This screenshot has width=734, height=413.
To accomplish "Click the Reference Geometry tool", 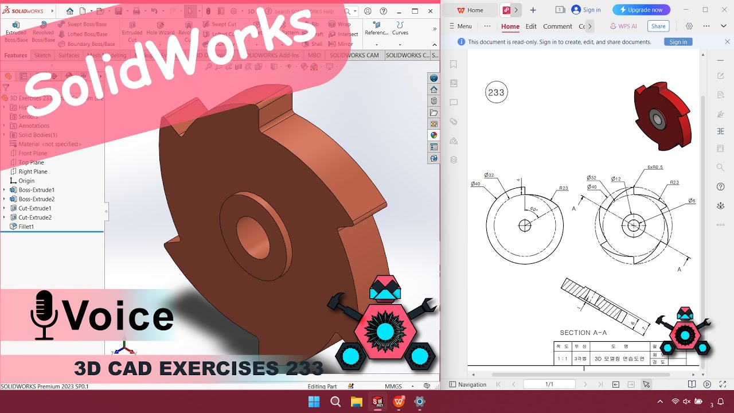I will [377, 28].
